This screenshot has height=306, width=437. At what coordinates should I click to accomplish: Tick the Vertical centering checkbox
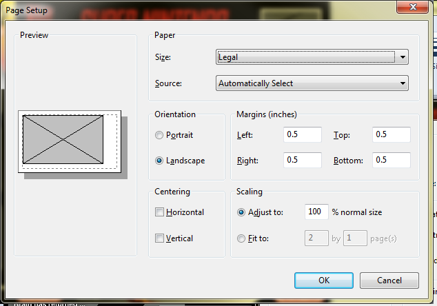coord(160,238)
